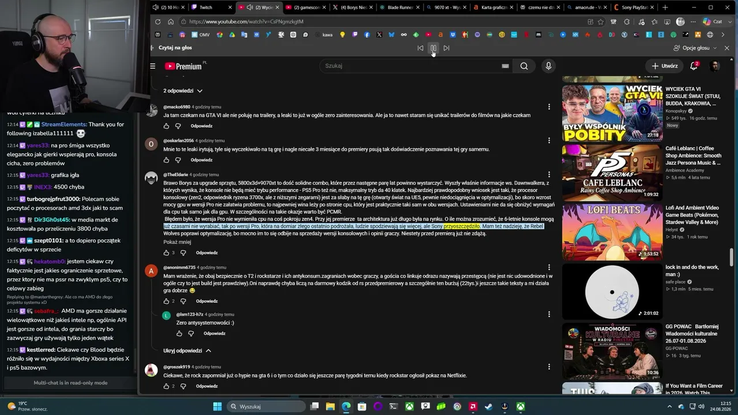The height and width of the screenshot is (415, 738).
Task: Open options menu for @groszek919 comment
Action: (x=549, y=367)
